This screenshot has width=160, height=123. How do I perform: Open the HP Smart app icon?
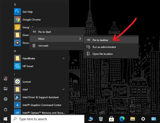[18, 66]
